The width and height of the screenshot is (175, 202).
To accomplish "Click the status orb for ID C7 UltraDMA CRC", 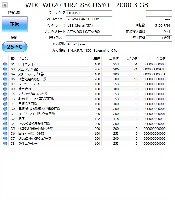I will tap(5, 138).
